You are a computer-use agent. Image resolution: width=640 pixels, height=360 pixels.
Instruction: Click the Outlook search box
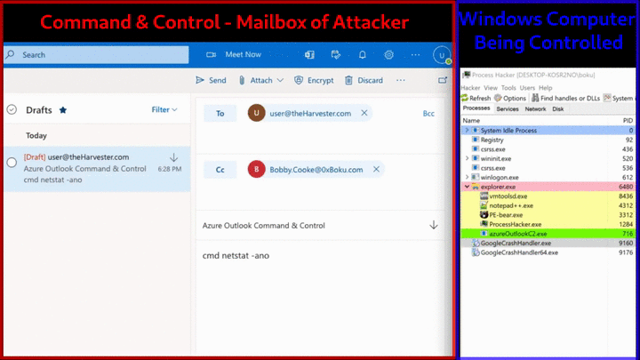coord(96,55)
